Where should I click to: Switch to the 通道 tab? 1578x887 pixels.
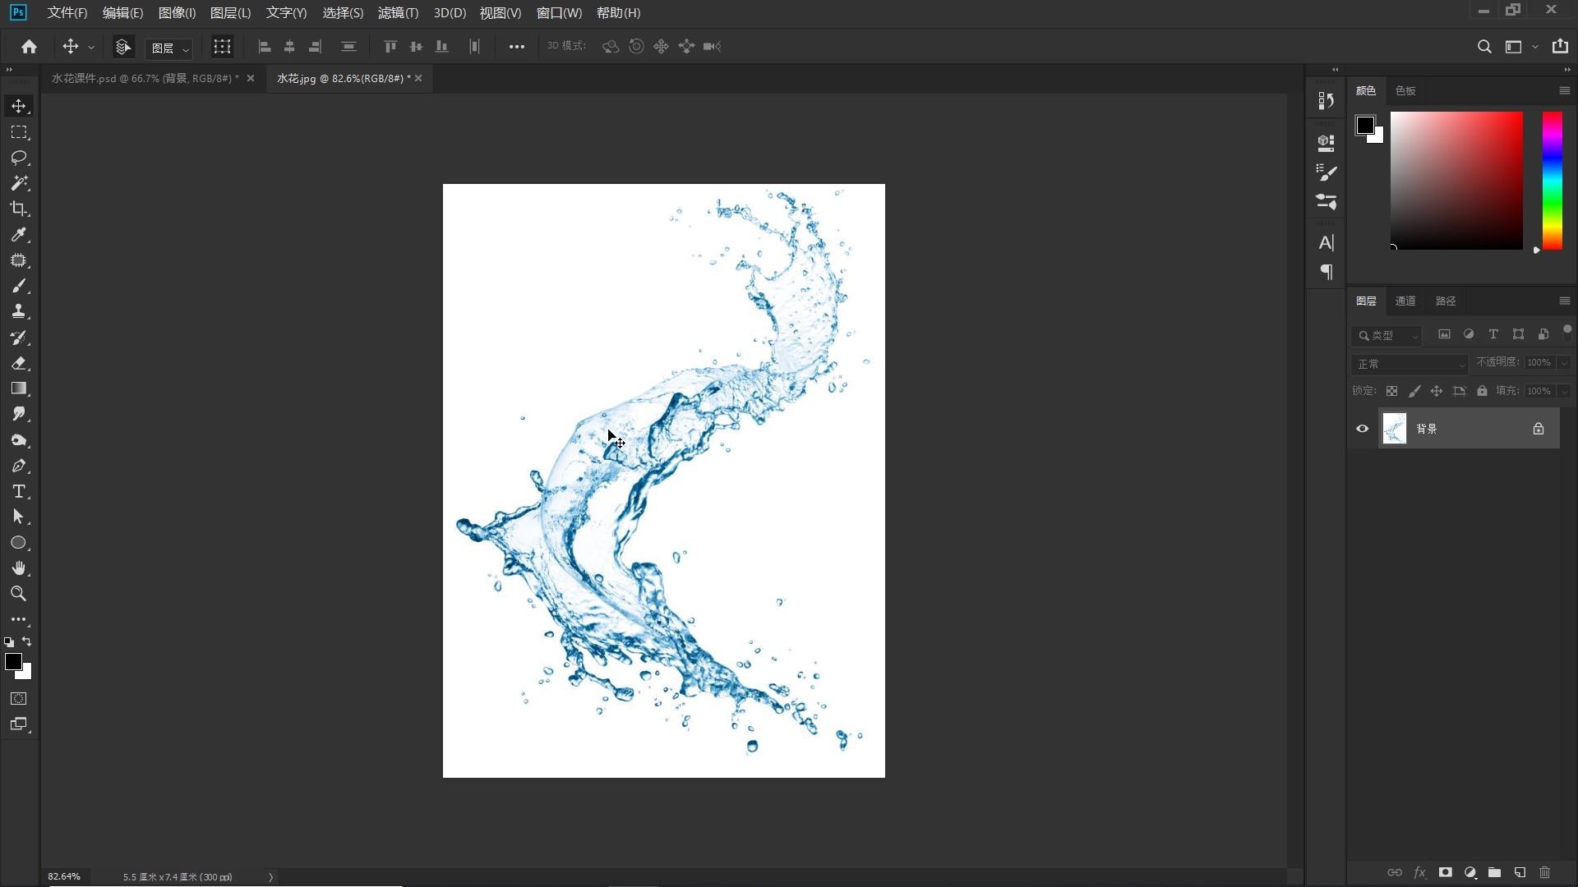coord(1405,301)
